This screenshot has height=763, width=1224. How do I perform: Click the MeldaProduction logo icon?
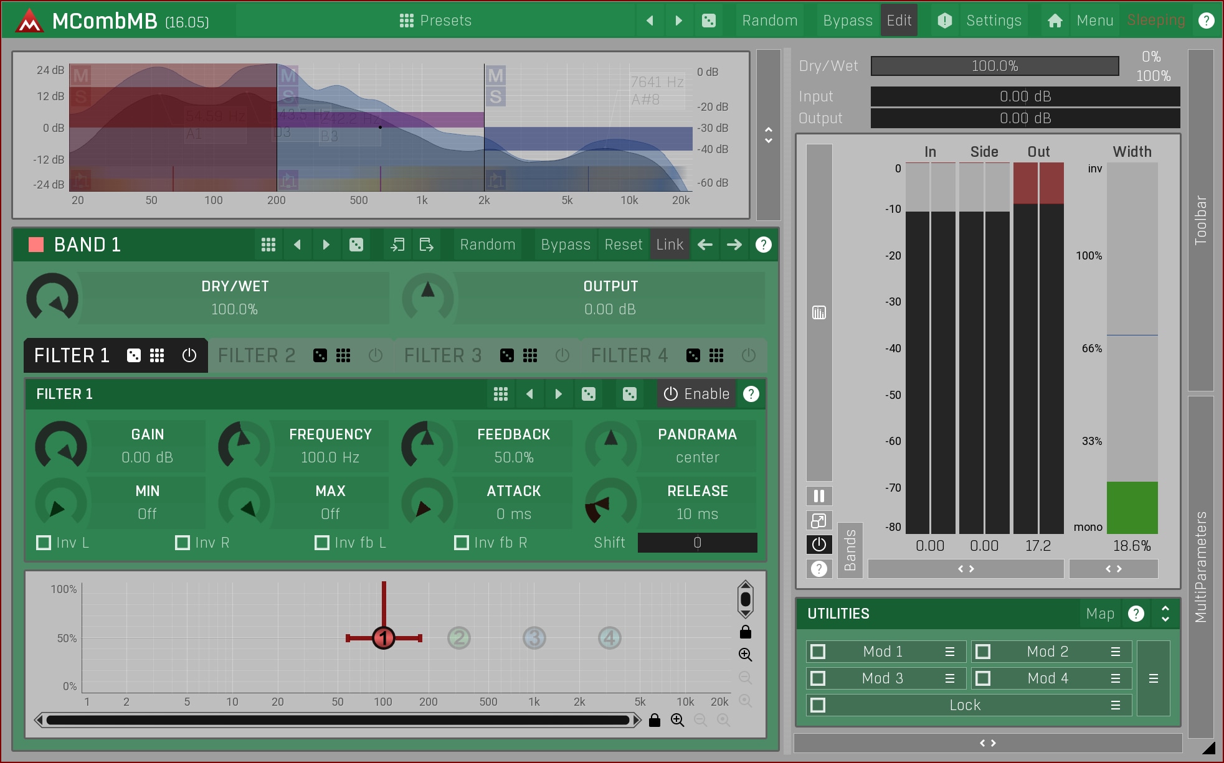(29, 21)
